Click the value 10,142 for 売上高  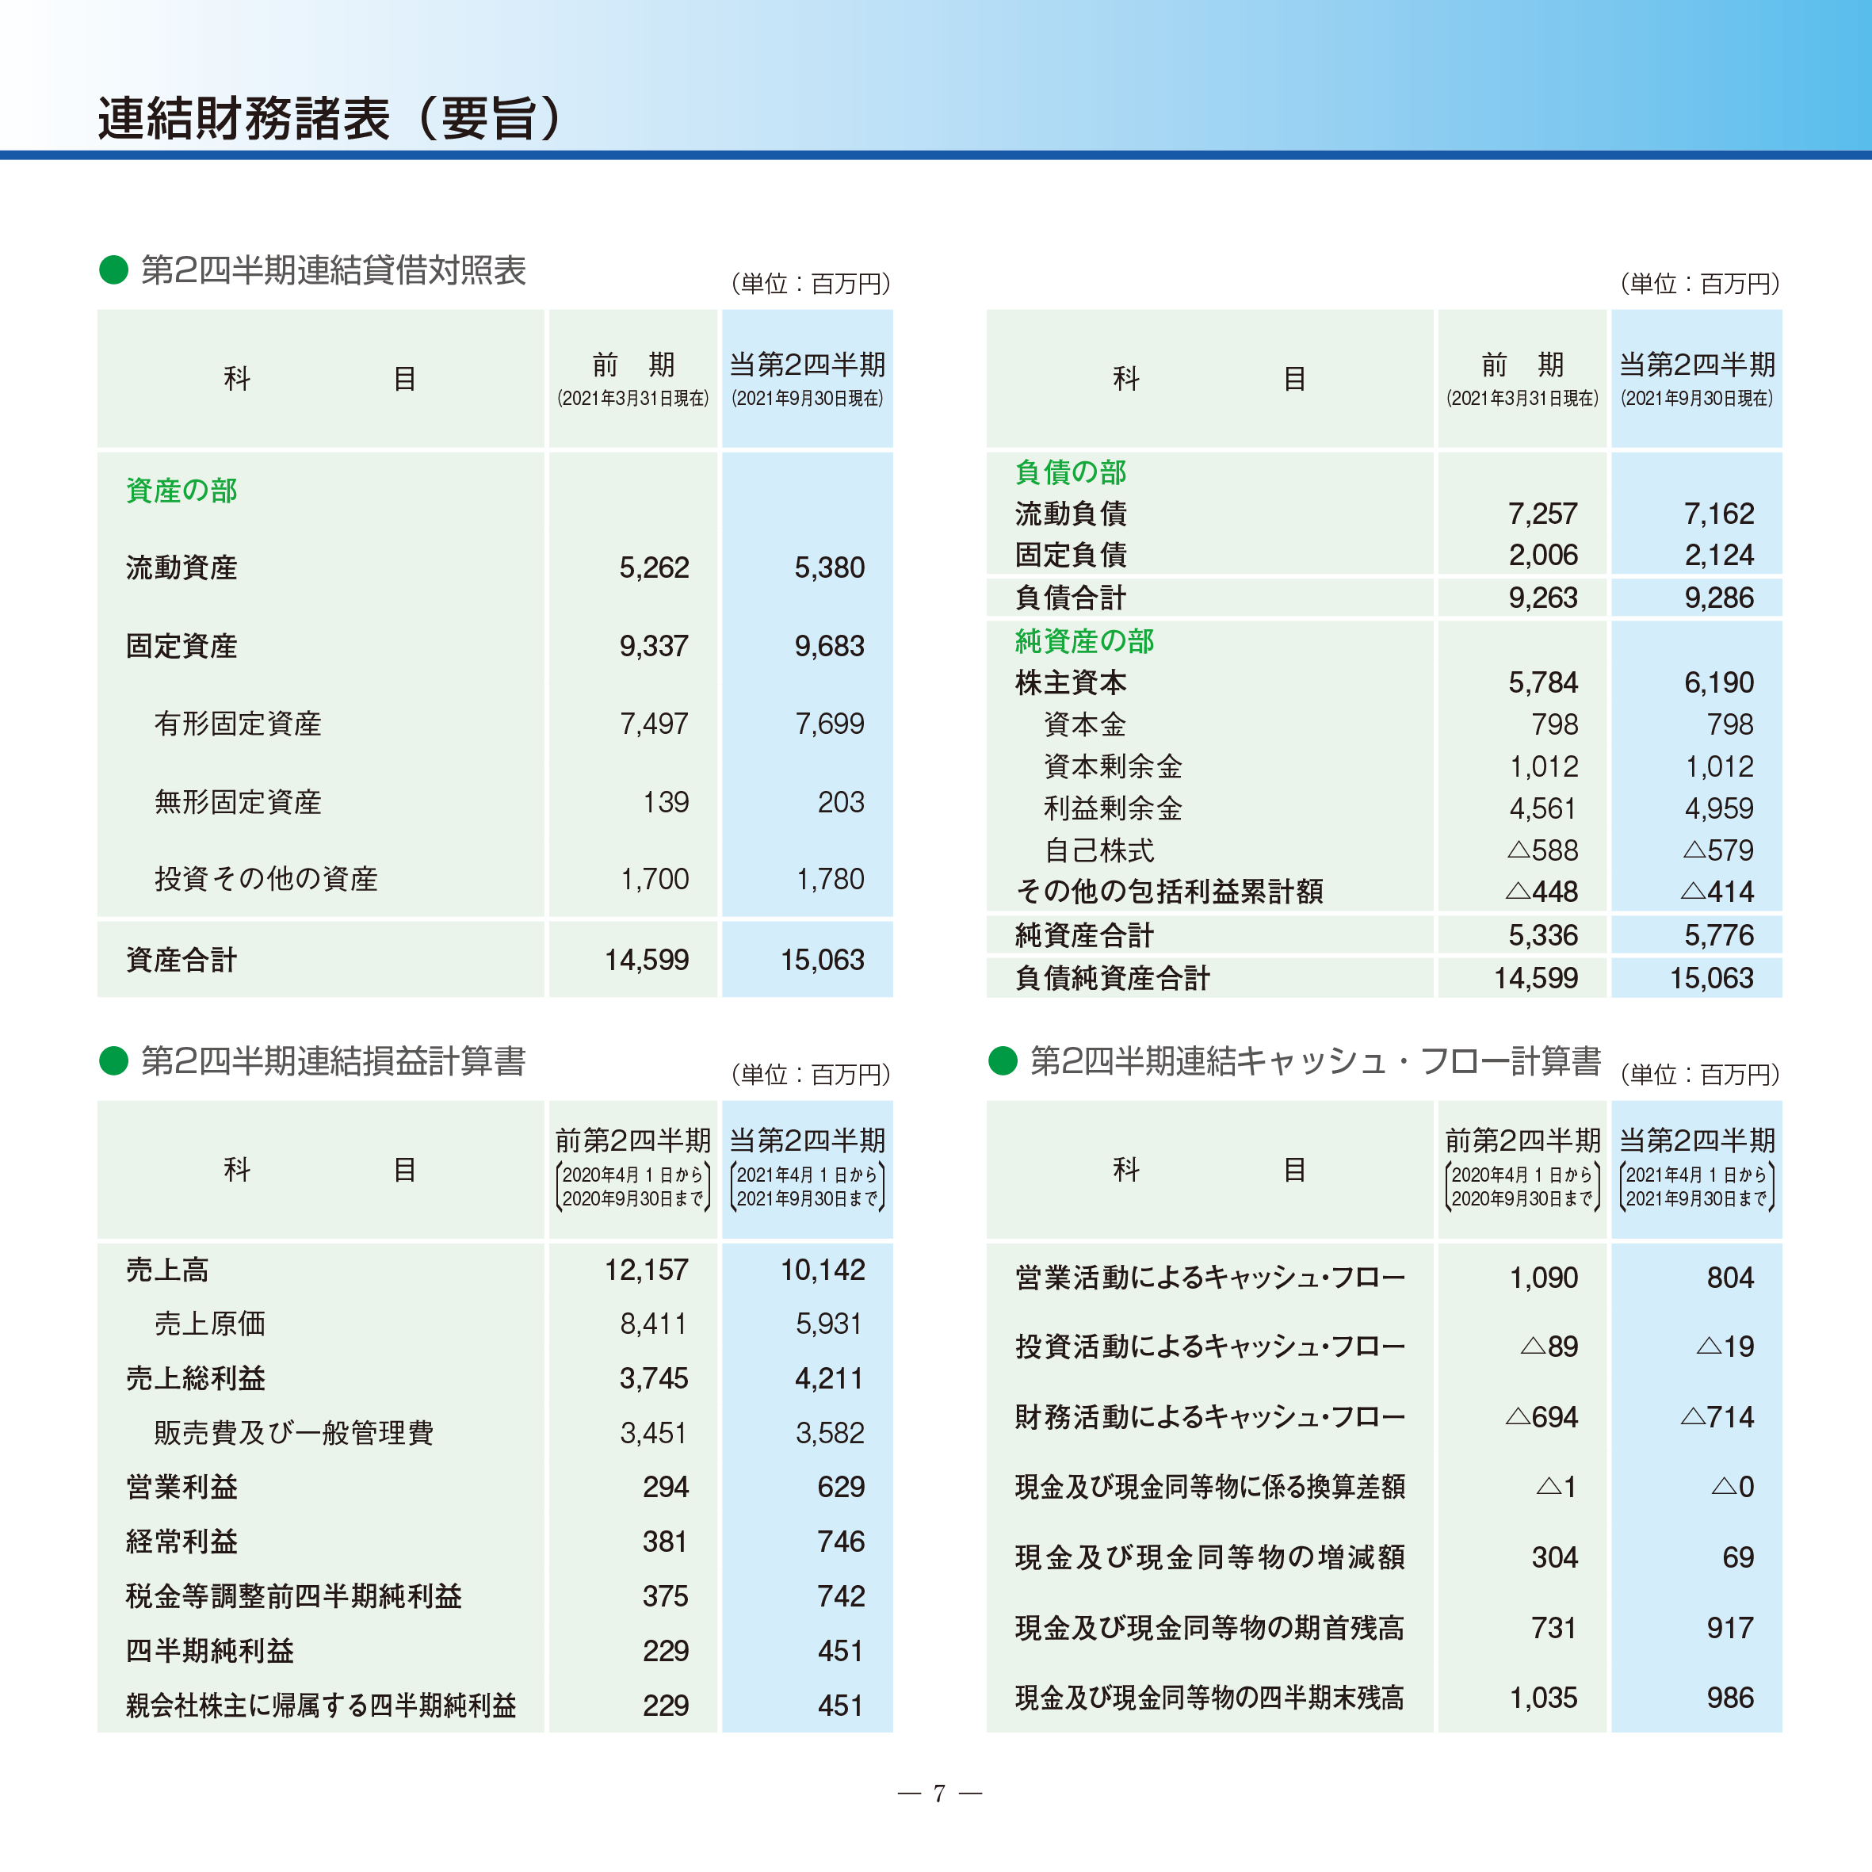(x=823, y=1270)
